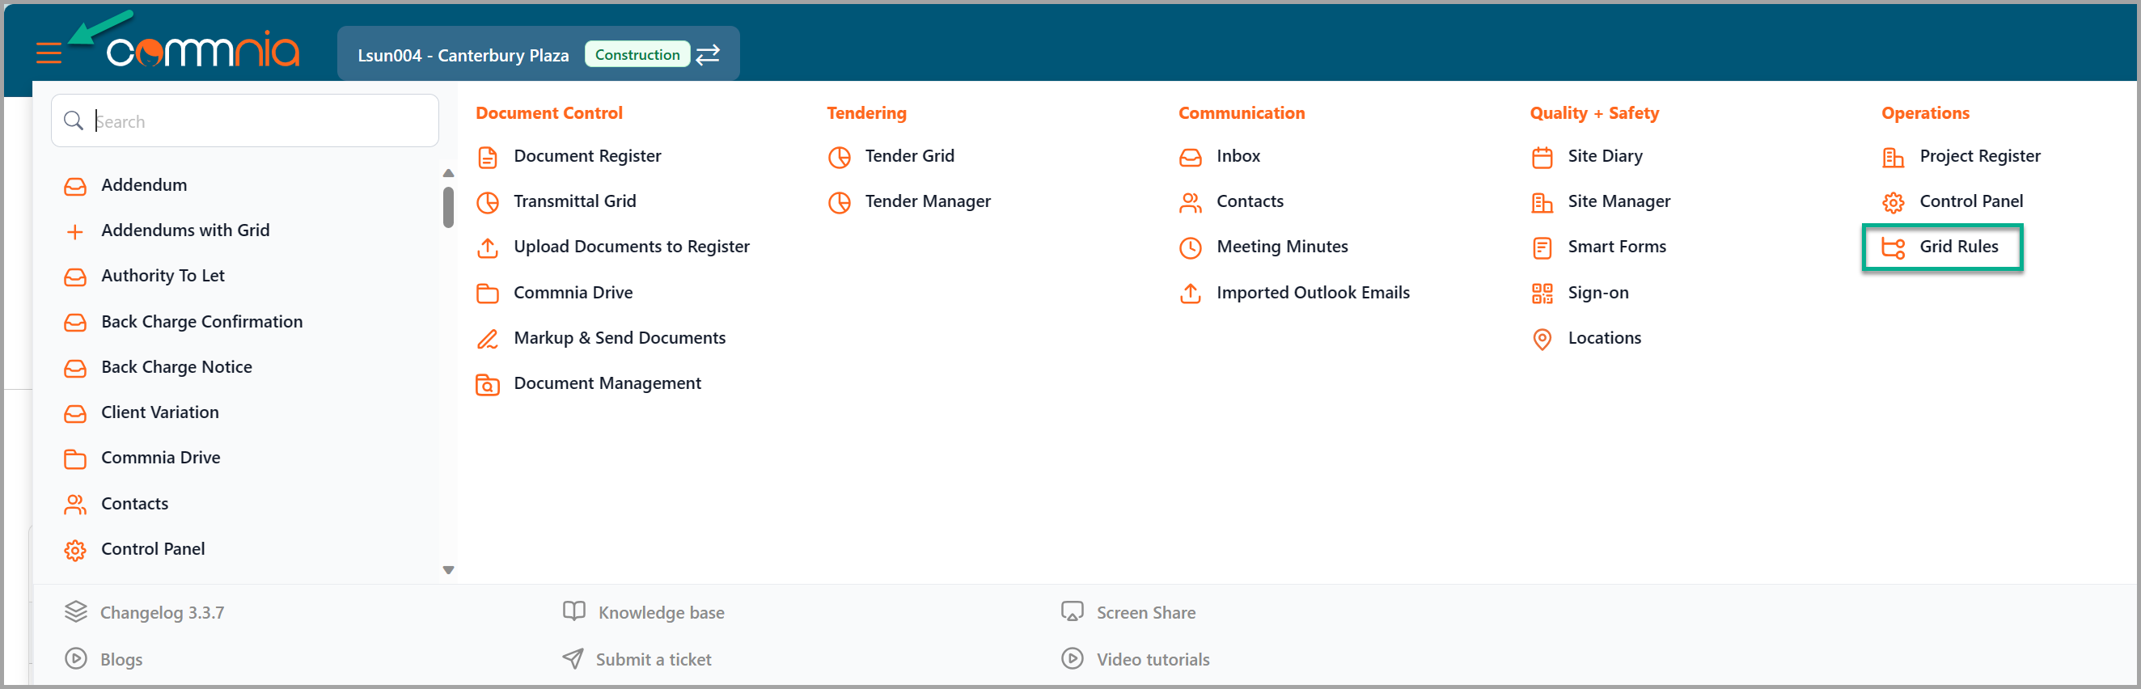This screenshot has height=689, width=2141.
Task: Open Back Charge Notice in sidebar
Action: point(176,367)
